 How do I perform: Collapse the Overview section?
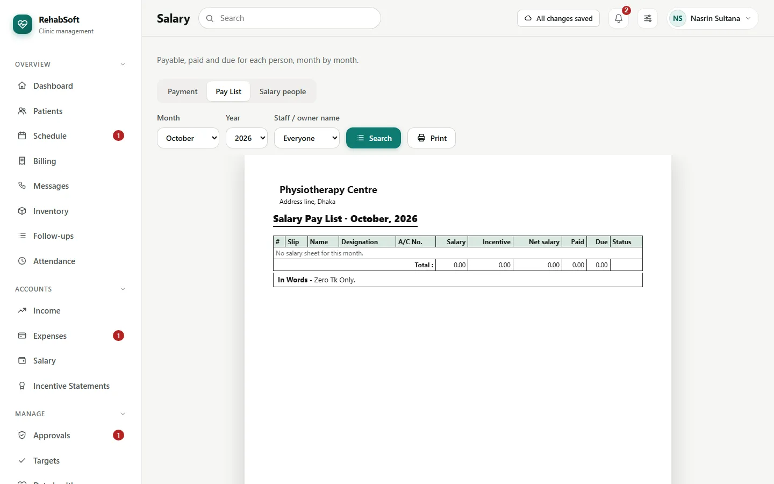pos(123,65)
